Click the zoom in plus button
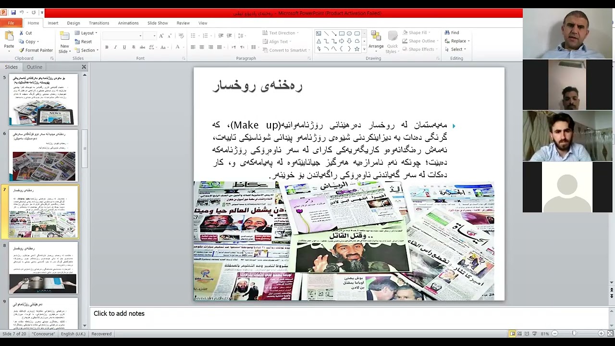 coord(601,334)
